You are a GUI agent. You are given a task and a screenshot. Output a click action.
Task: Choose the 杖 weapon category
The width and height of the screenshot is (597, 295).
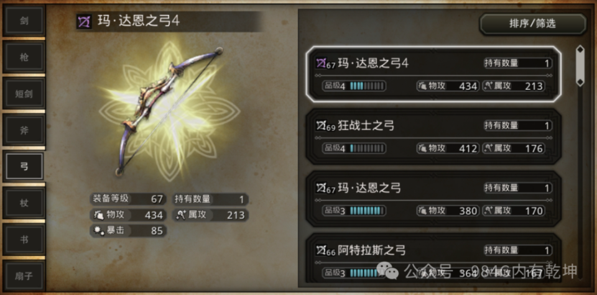pos(24,203)
